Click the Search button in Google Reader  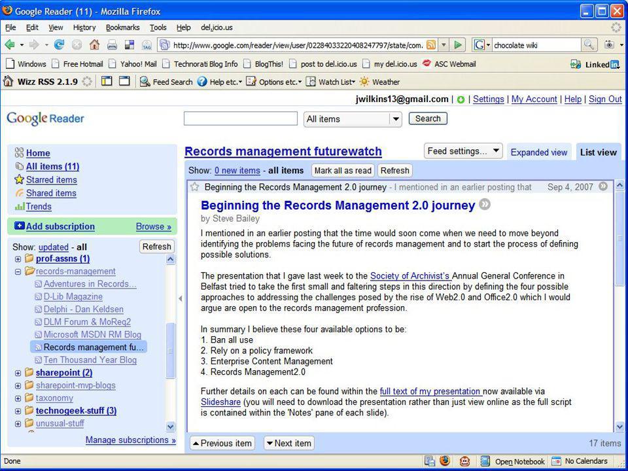tap(428, 118)
